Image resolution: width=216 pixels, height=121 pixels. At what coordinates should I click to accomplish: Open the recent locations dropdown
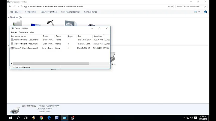click(x=18, y=6)
